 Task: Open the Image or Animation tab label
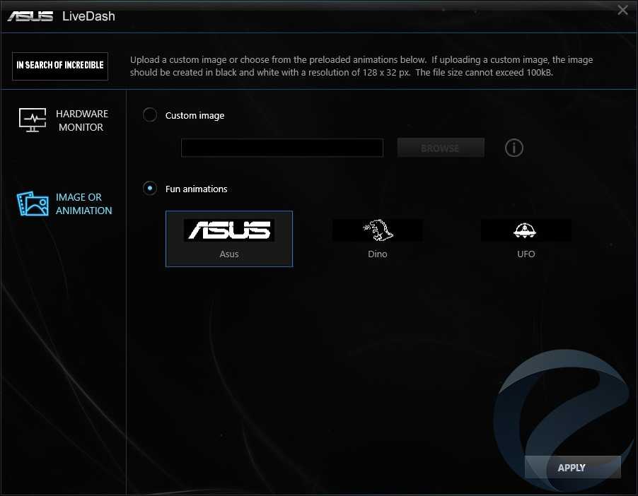(83, 204)
